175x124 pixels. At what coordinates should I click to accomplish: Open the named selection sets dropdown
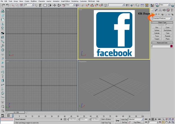click(x=116, y=5)
